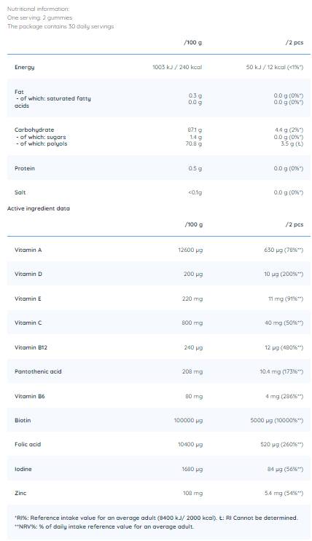Select the Protein row label
Viewport: 312px width, 541px height.
(x=25, y=168)
